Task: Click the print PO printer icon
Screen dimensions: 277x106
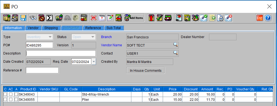Action: pyautogui.click(x=15, y=18)
